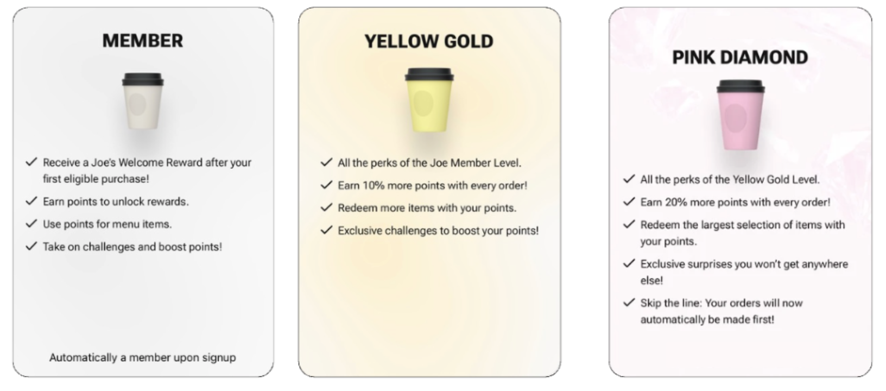Select the PINK DIAMOND tier heading
The width and height of the screenshot is (886, 391).
coord(740,58)
